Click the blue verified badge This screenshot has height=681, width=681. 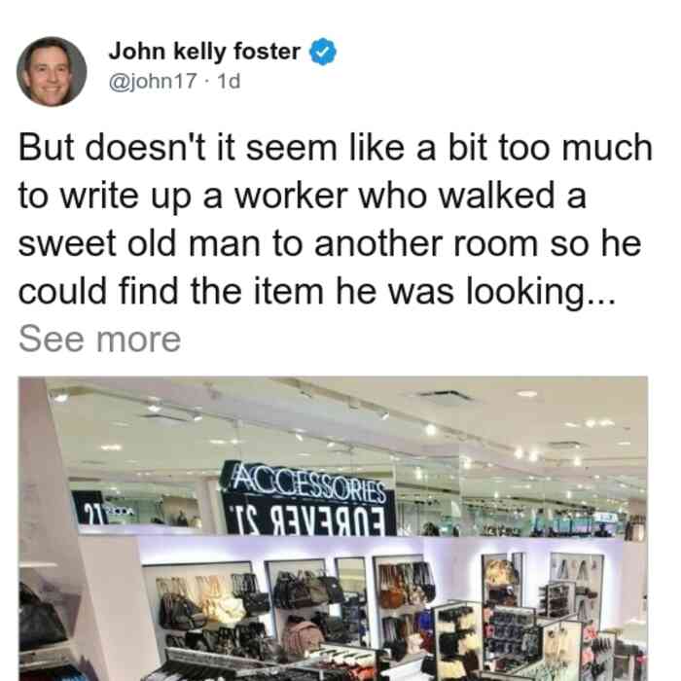(x=322, y=52)
